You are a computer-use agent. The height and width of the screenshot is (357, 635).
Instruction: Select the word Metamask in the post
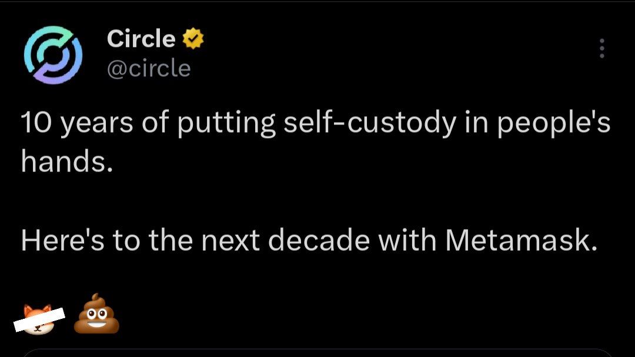(x=521, y=240)
